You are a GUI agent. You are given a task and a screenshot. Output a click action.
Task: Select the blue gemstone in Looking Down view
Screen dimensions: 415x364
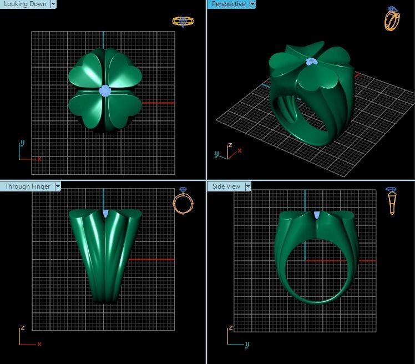(x=105, y=90)
